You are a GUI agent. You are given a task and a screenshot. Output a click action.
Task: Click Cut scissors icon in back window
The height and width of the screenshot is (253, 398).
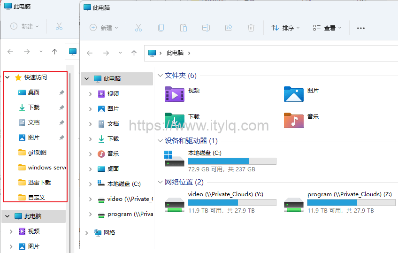[59, 26]
